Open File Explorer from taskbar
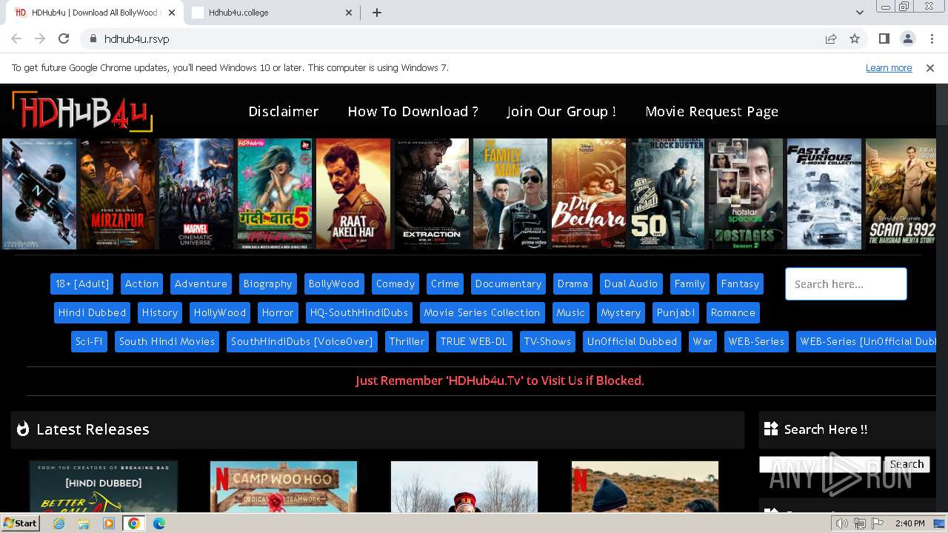Image resolution: width=948 pixels, height=533 pixels. point(84,523)
